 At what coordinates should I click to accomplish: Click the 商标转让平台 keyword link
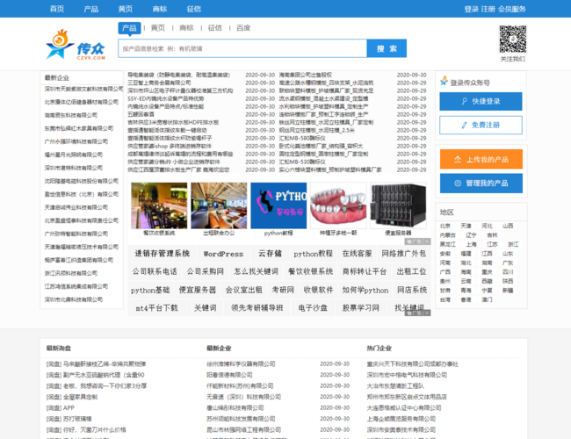[x=365, y=271]
